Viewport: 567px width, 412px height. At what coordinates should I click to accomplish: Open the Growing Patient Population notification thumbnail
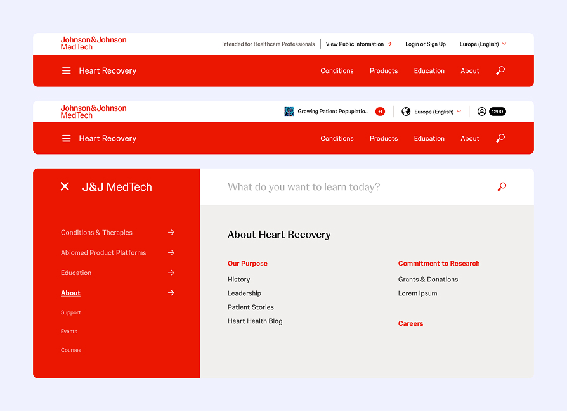pyautogui.click(x=289, y=111)
